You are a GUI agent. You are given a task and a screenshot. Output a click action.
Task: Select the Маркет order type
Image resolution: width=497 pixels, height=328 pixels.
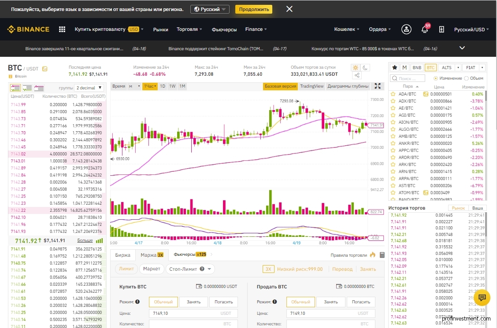click(x=152, y=269)
